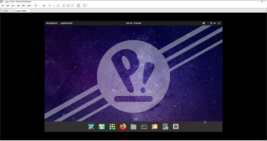Toggle the VMware console view button
Screen dimensions: 267x141
78,6
